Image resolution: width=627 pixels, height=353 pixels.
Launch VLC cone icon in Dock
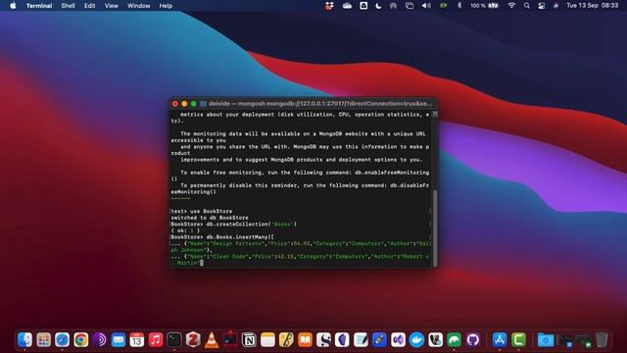point(212,340)
